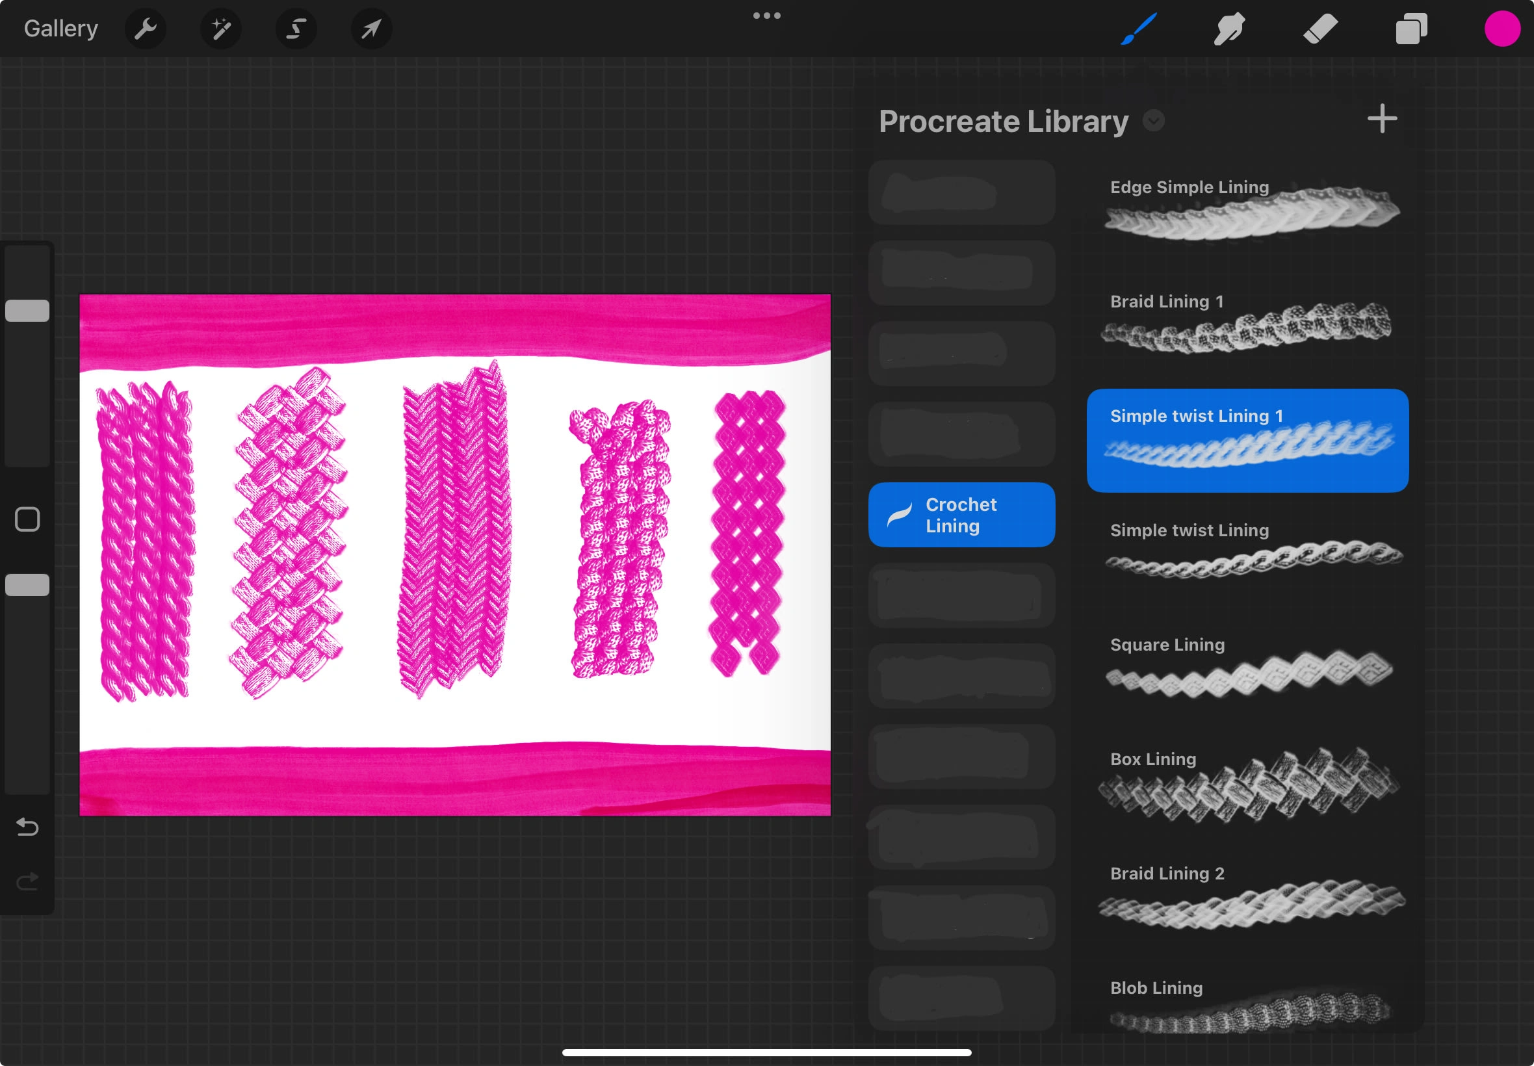Open the active color picker circle
This screenshot has width=1534, height=1066.
(1502, 29)
